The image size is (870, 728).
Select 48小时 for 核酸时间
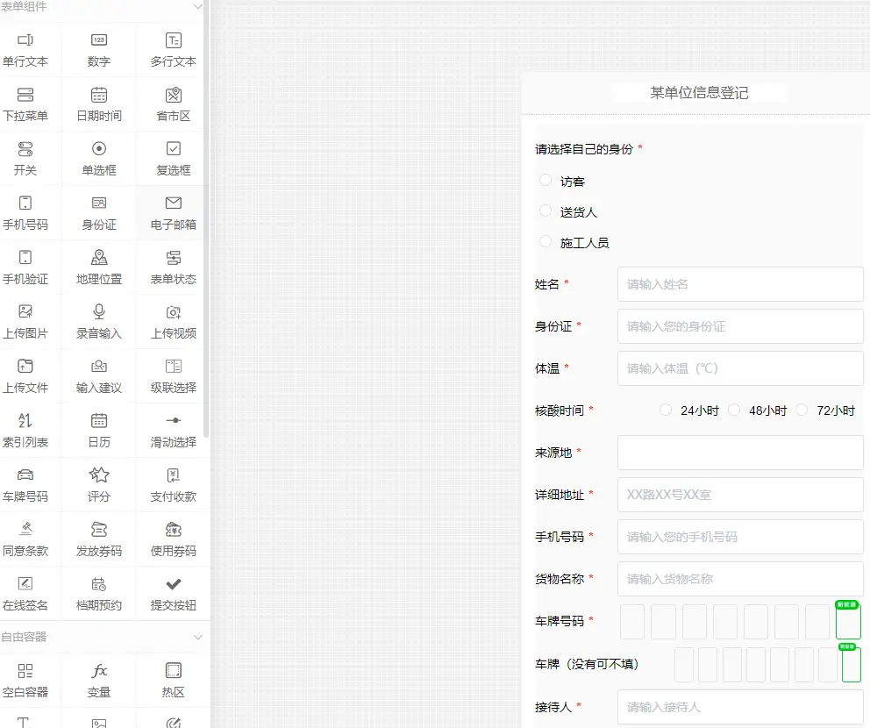coord(733,410)
